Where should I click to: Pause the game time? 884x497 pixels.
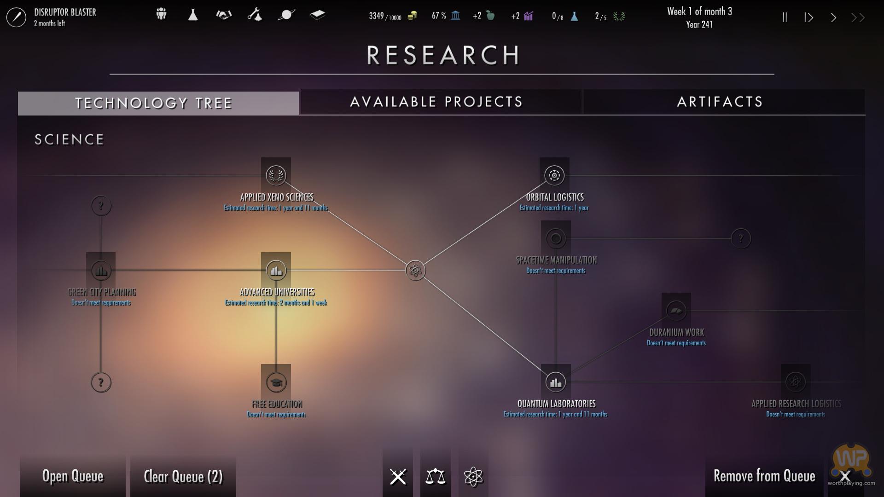click(x=785, y=17)
